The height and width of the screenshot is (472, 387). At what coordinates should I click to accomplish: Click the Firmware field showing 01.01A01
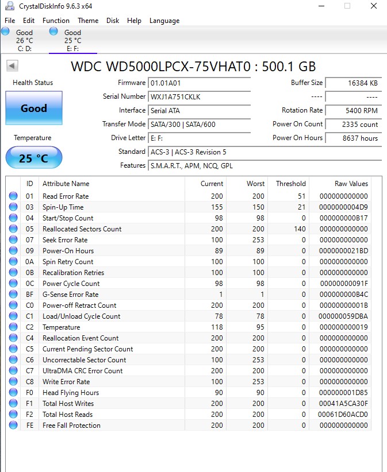click(x=199, y=83)
